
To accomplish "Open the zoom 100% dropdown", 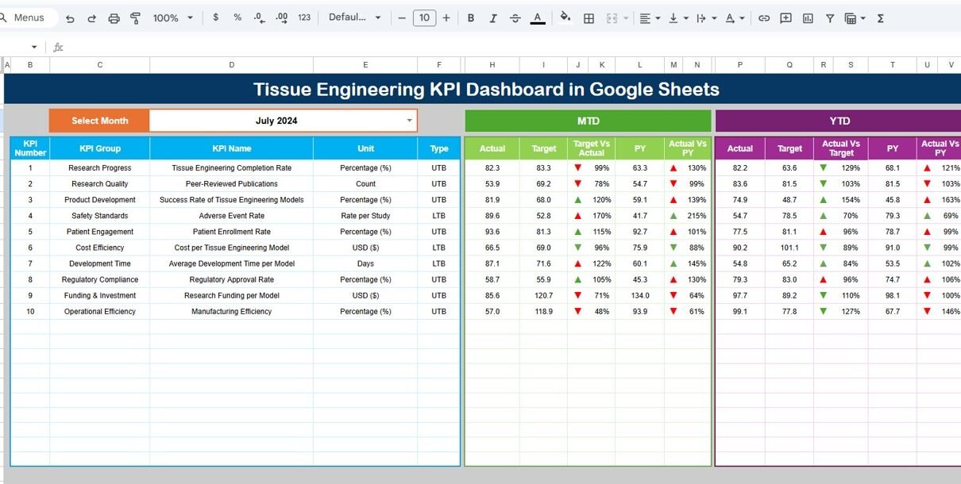I will pyautogui.click(x=172, y=18).
